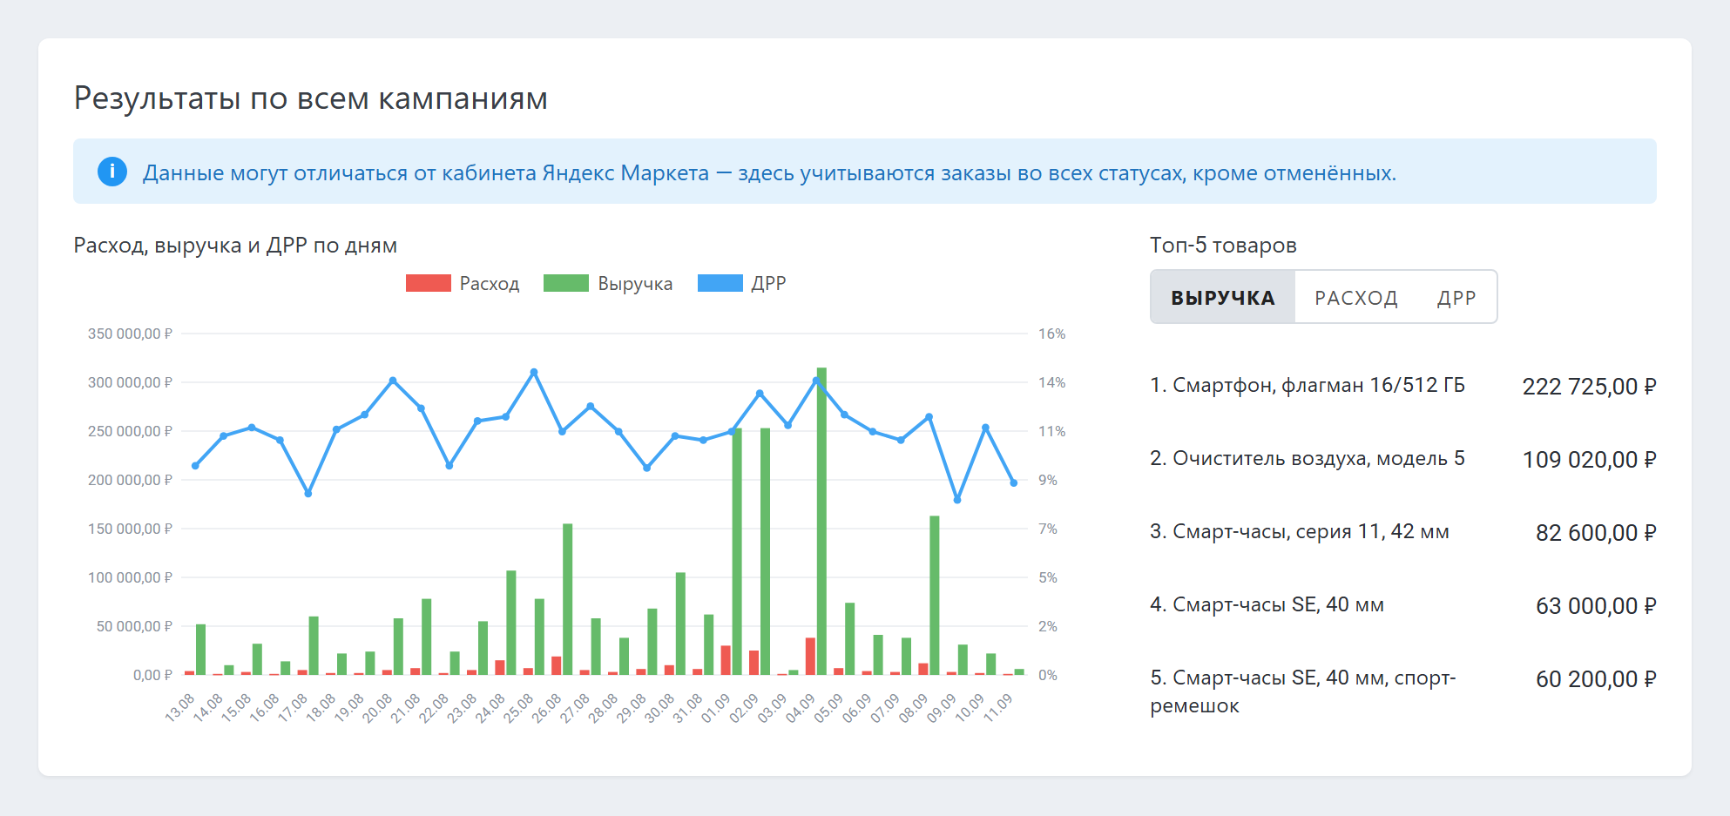The image size is (1730, 816).
Task: Click the revenue value 60 200,00 ₽
Action: tap(1596, 679)
